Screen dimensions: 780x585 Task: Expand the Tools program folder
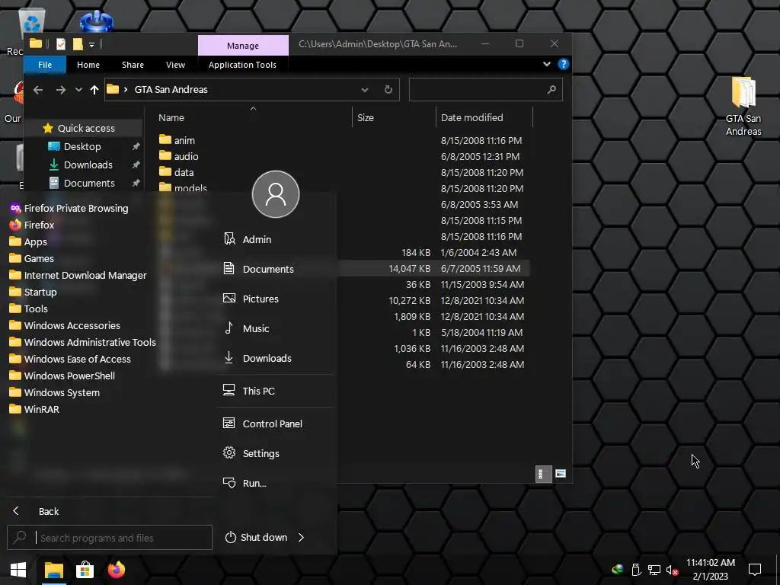(28, 309)
